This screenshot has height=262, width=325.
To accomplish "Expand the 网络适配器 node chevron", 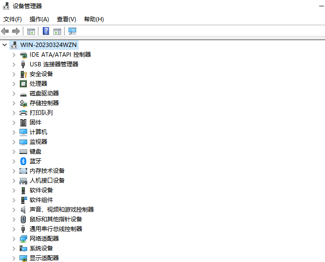I will pos(14,239).
